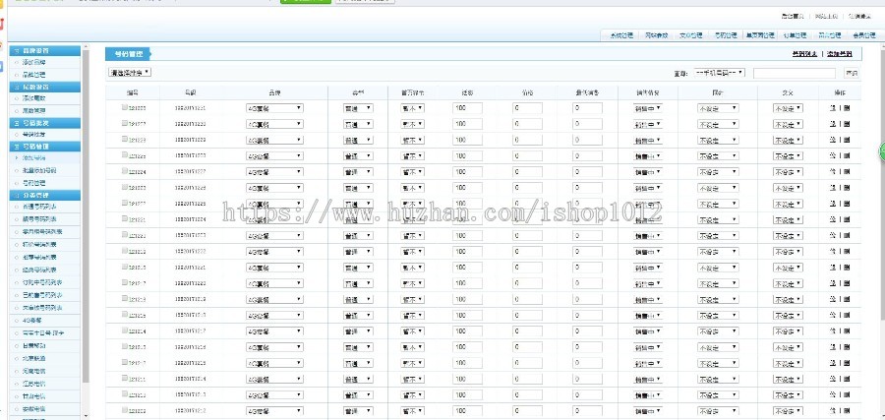The image size is (885, 420).
Task: Tick the checkbox in the first table row
Action: (125, 107)
